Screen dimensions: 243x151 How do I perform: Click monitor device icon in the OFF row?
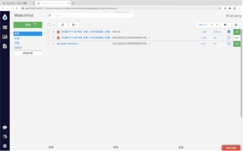(x=229, y=38)
